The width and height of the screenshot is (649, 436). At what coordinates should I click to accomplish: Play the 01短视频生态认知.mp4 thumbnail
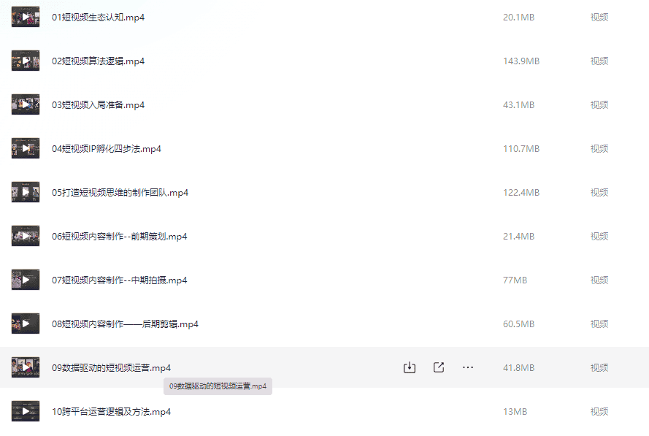[x=26, y=17]
